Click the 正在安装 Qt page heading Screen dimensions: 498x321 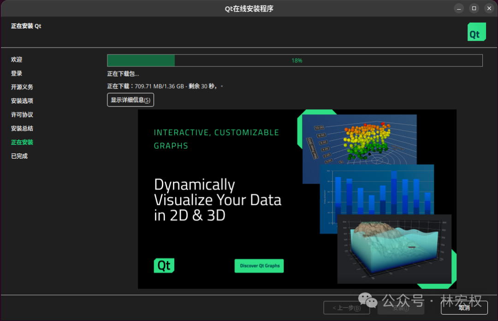point(26,26)
